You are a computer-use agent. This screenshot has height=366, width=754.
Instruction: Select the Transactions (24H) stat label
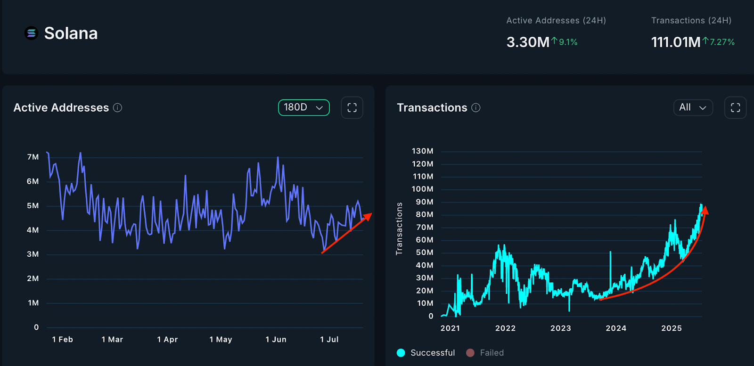[x=691, y=21]
